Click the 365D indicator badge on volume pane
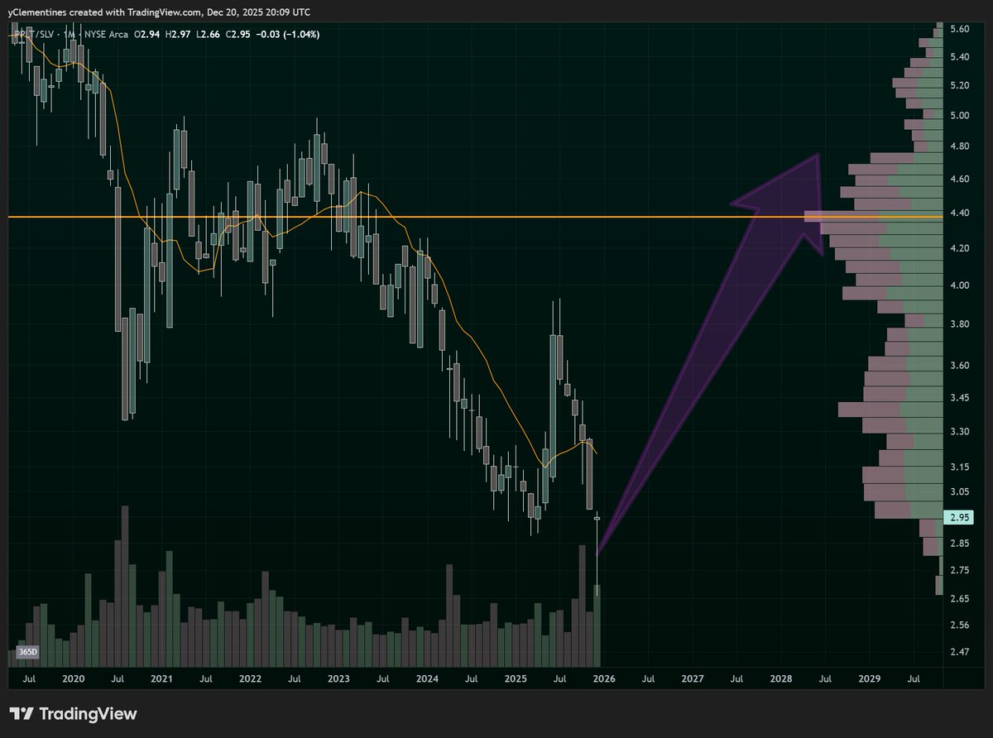This screenshot has height=738, width=993. (x=27, y=651)
